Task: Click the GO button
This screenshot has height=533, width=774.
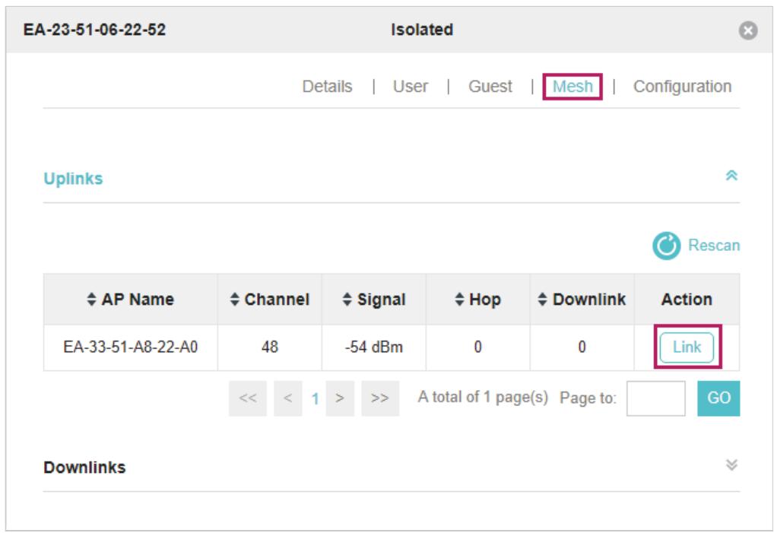Action: (718, 398)
